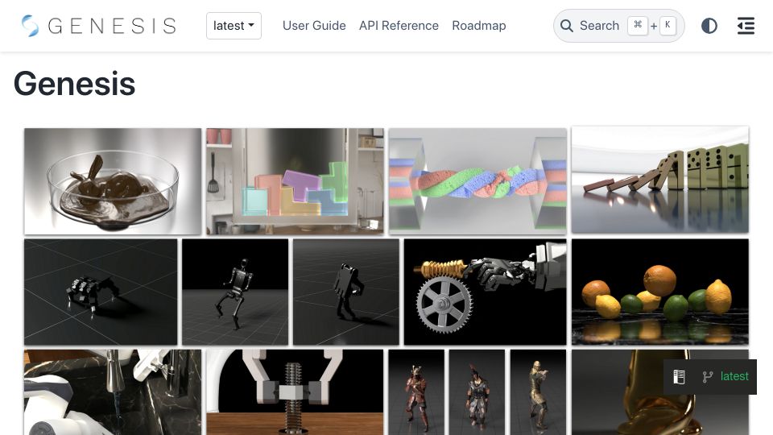Open the User Guide page
This screenshot has height=435, width=773.
(314, 26)
